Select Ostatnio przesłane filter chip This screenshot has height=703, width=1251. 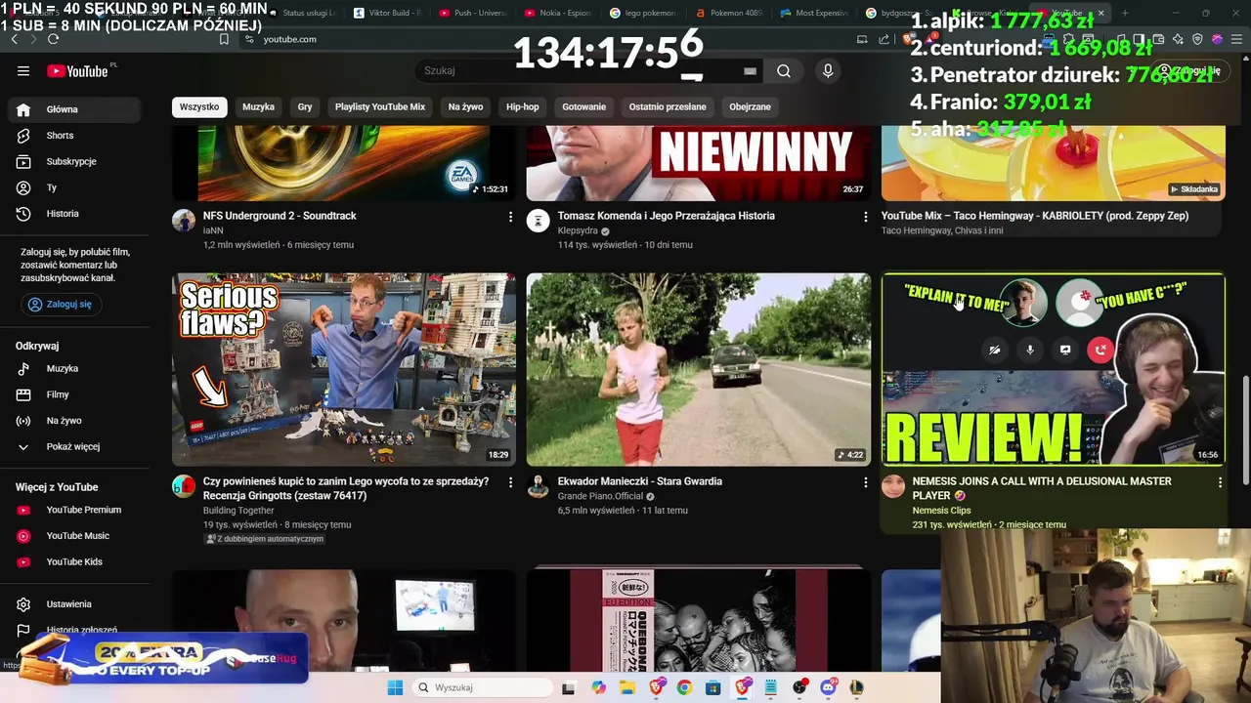tap(668, 106)
